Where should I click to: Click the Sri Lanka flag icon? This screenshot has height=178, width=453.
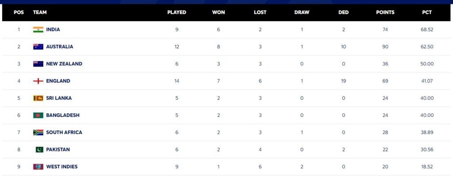click(x=38, y=98)
